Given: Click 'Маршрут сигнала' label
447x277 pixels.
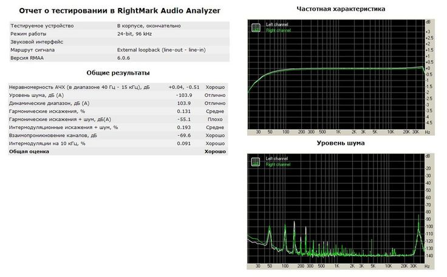Looking at the screenshot, I should point(33,50).
